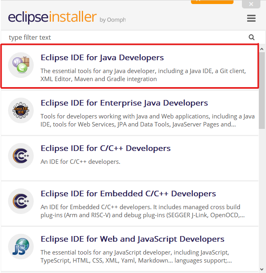Click description 'The essential tools for any Java developer'
The height and width of the screenshot is (273, 266).
[143, 75]
